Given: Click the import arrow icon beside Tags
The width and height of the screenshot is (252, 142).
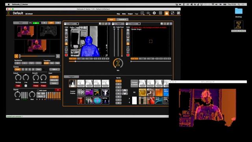Looking at the screenshot, I should click(x=142, y=13).
